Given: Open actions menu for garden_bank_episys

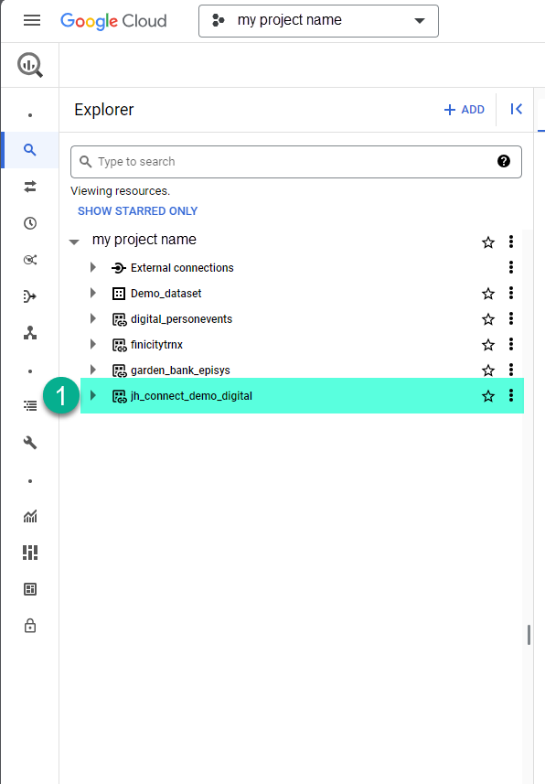Looking at the screenshot, I should click(x=511, y=370).
